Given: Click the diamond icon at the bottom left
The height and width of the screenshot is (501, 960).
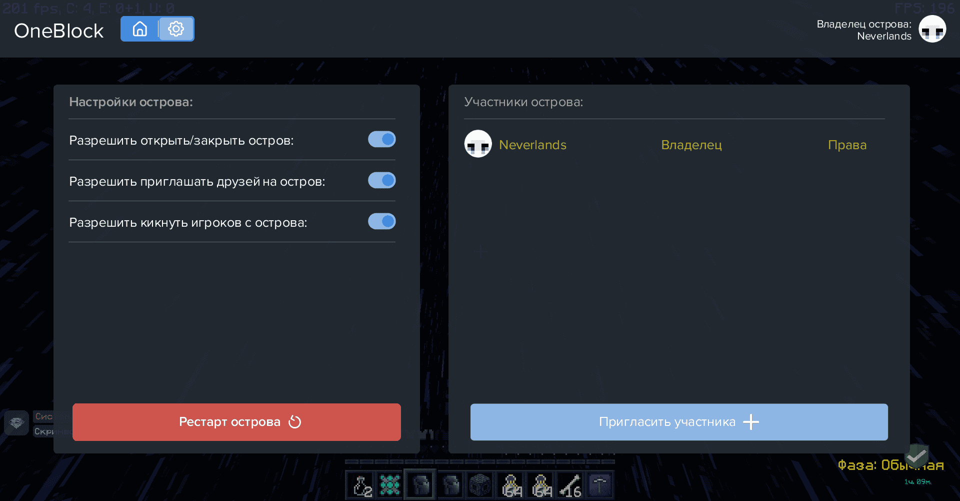Looking at the screenshot, I should click(x=16, y=423).
